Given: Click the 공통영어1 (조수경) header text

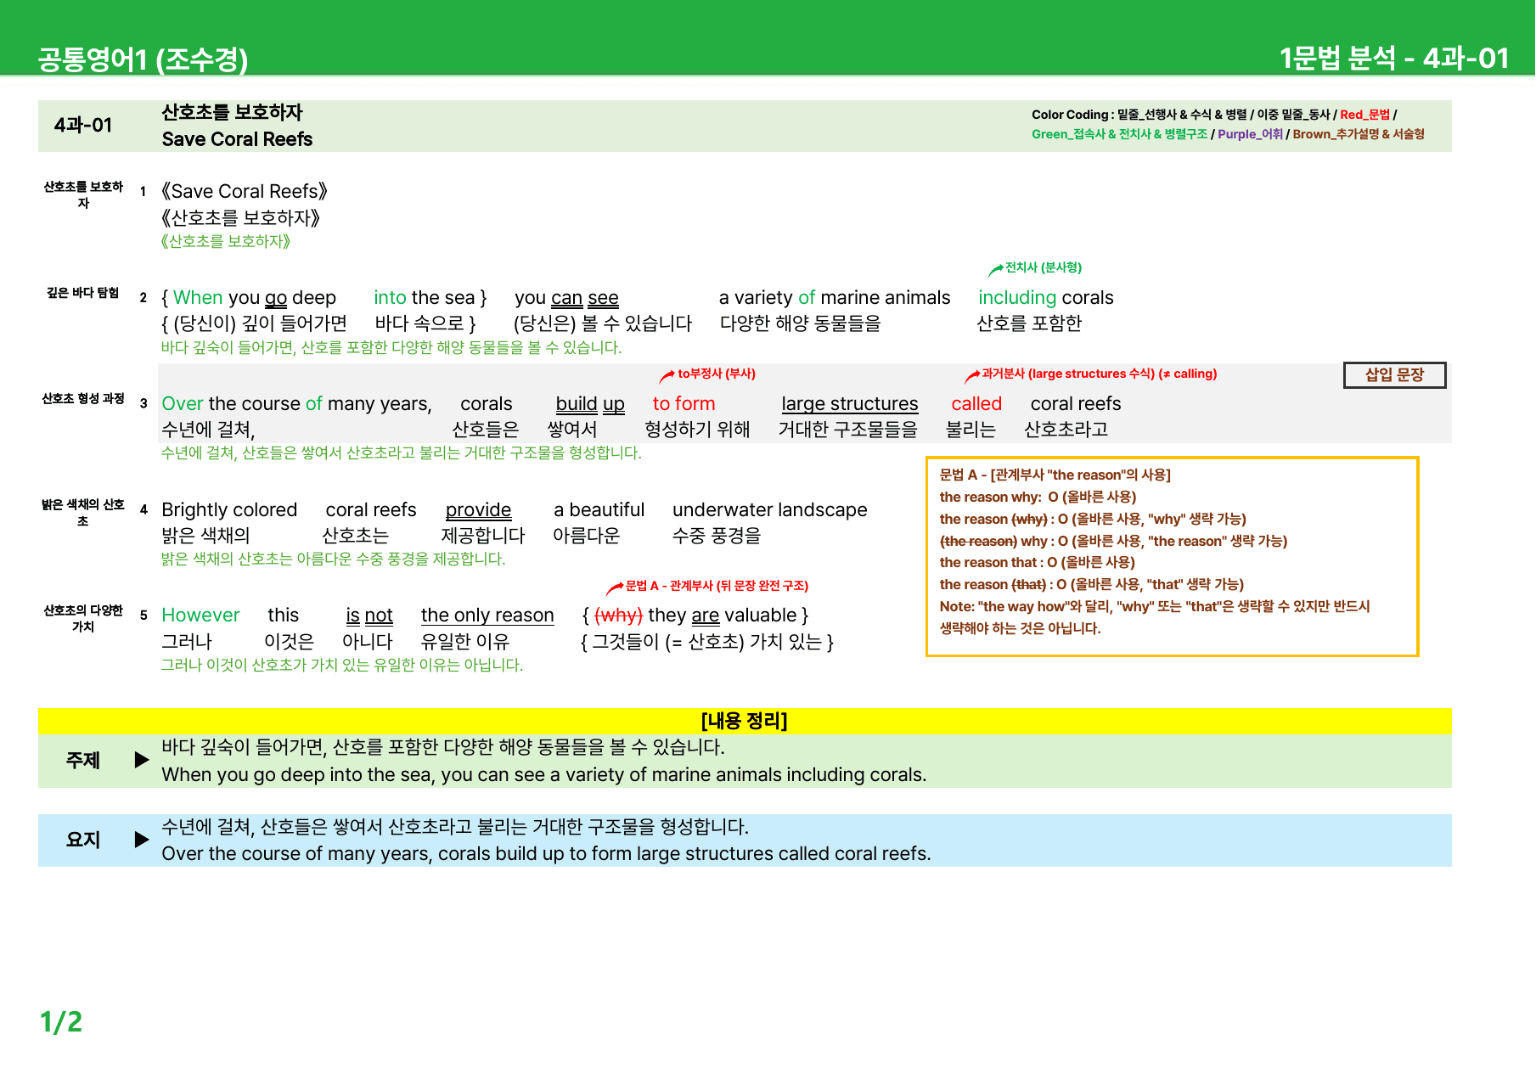Looking at the screenshot, I should click(x=143, y=59).
